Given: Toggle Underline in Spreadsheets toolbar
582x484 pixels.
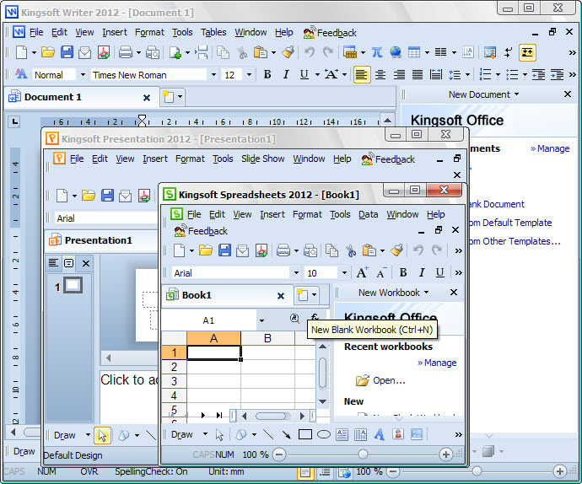Looking at the screenshot, I should click(439, 273).
